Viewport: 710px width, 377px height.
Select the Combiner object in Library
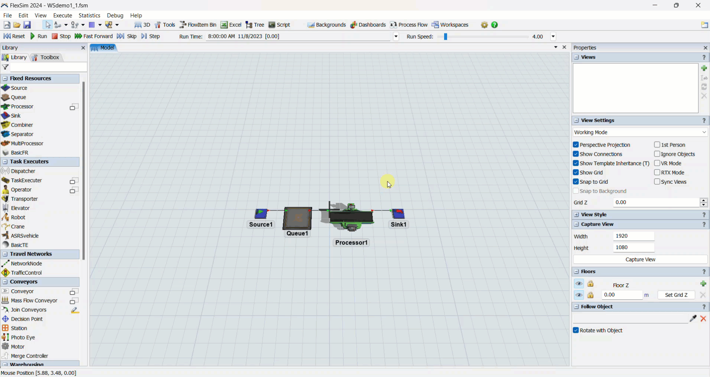pos(22,125)
